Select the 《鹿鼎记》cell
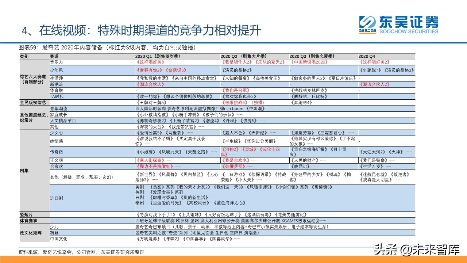 click(x=304, y=166)
